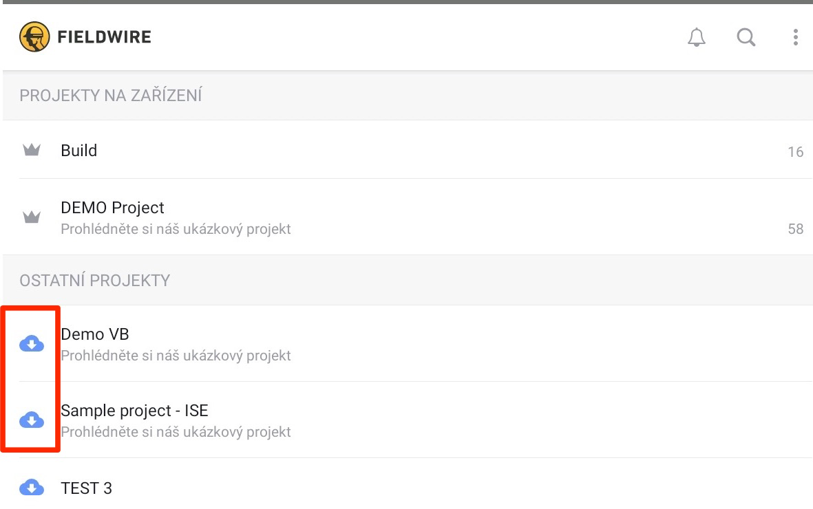Click the "Ostatní projekty" section header
The image size is (813, 509).
click(x=95, y=281)
